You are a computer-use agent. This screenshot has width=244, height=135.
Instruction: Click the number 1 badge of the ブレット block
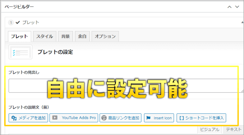11,23
